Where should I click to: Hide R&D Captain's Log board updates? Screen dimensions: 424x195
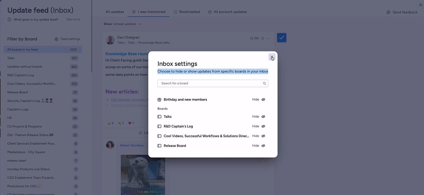259,126
